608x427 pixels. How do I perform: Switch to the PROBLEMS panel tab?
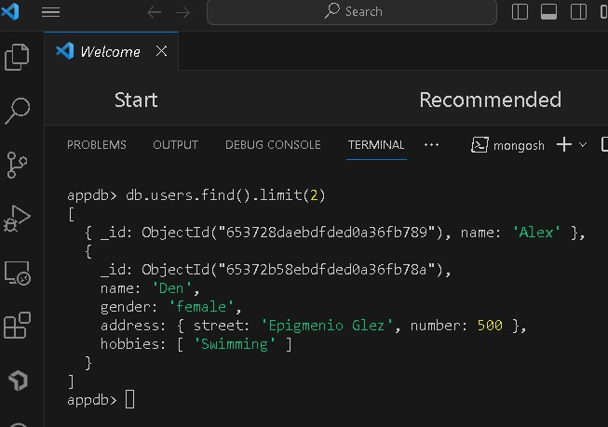click(x=97, y=145)
